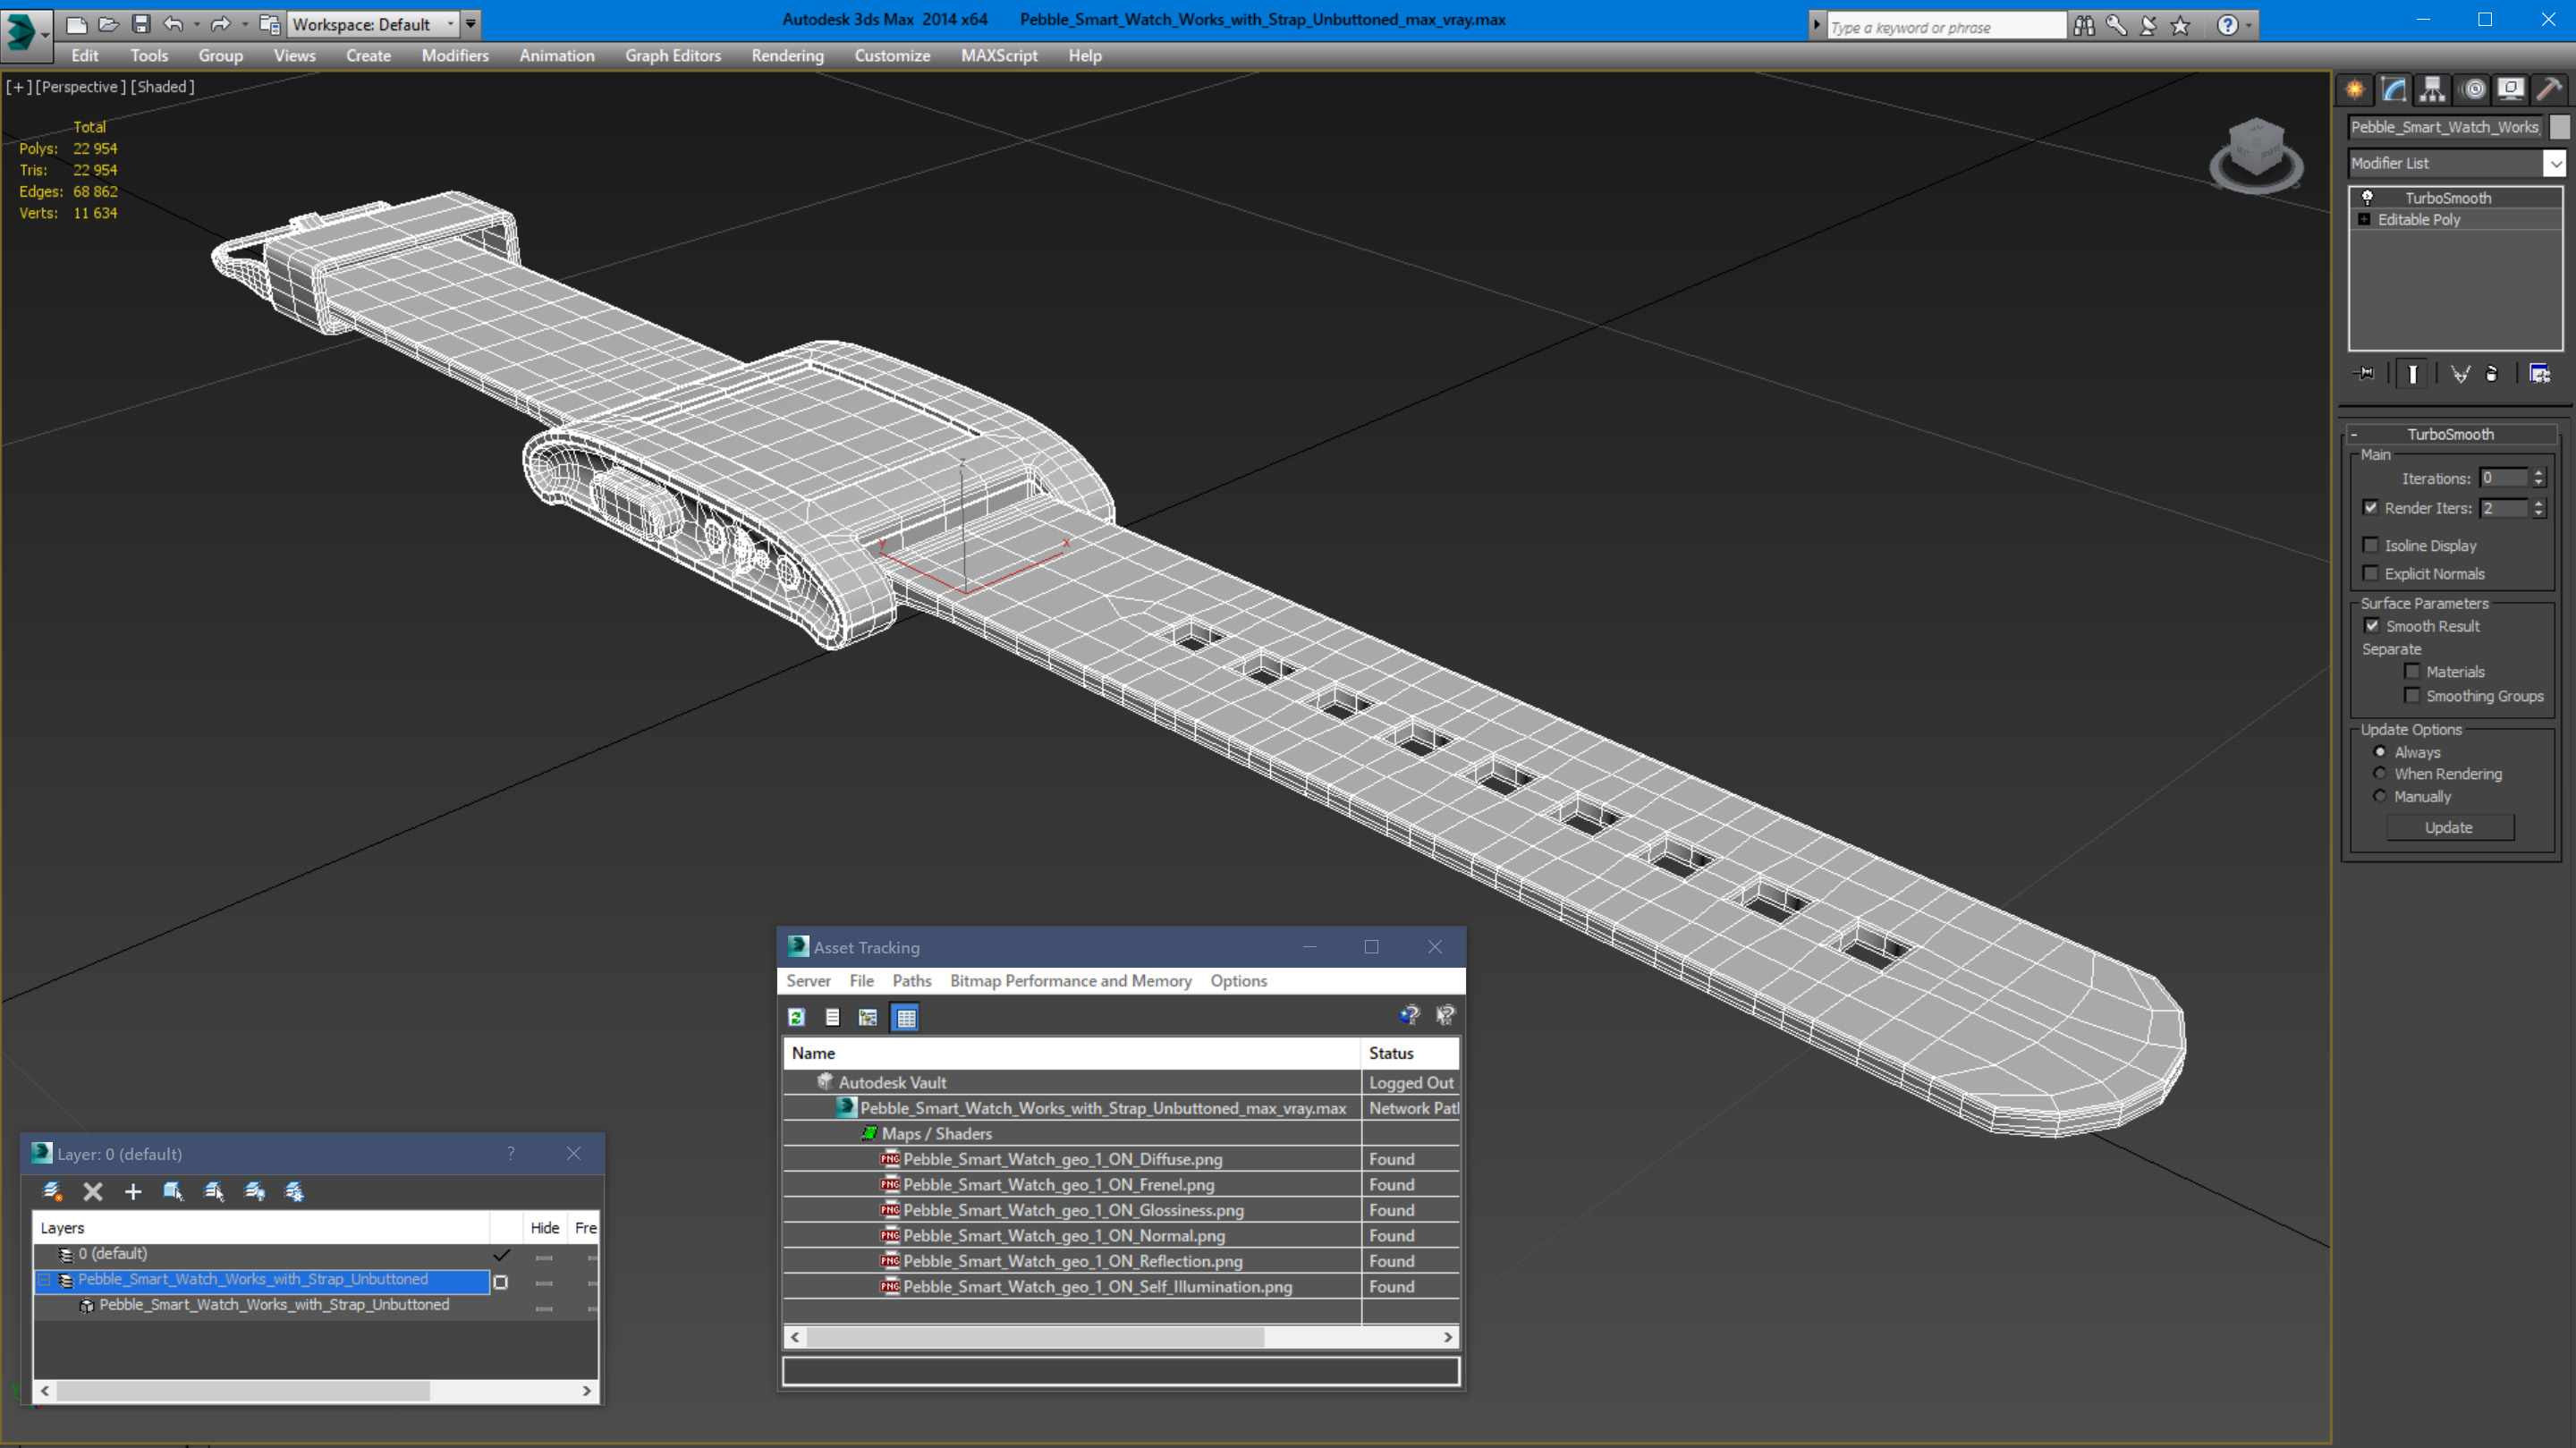The width and height of the screenshot is (2576, 1448).
Task: Click the Save File toolbar icon
Action: (141, 24)
